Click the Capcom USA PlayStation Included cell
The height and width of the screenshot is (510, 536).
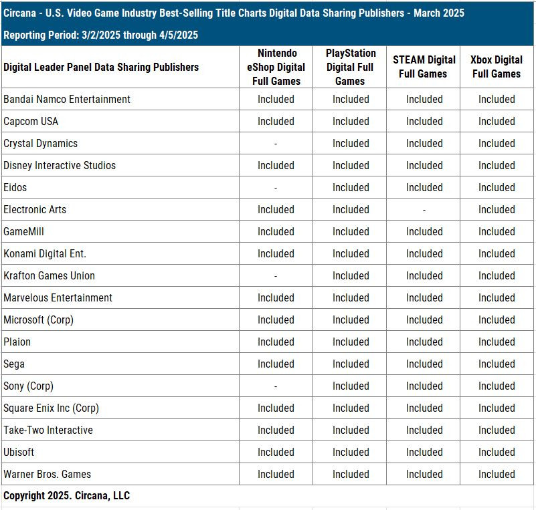pos(350,121)
